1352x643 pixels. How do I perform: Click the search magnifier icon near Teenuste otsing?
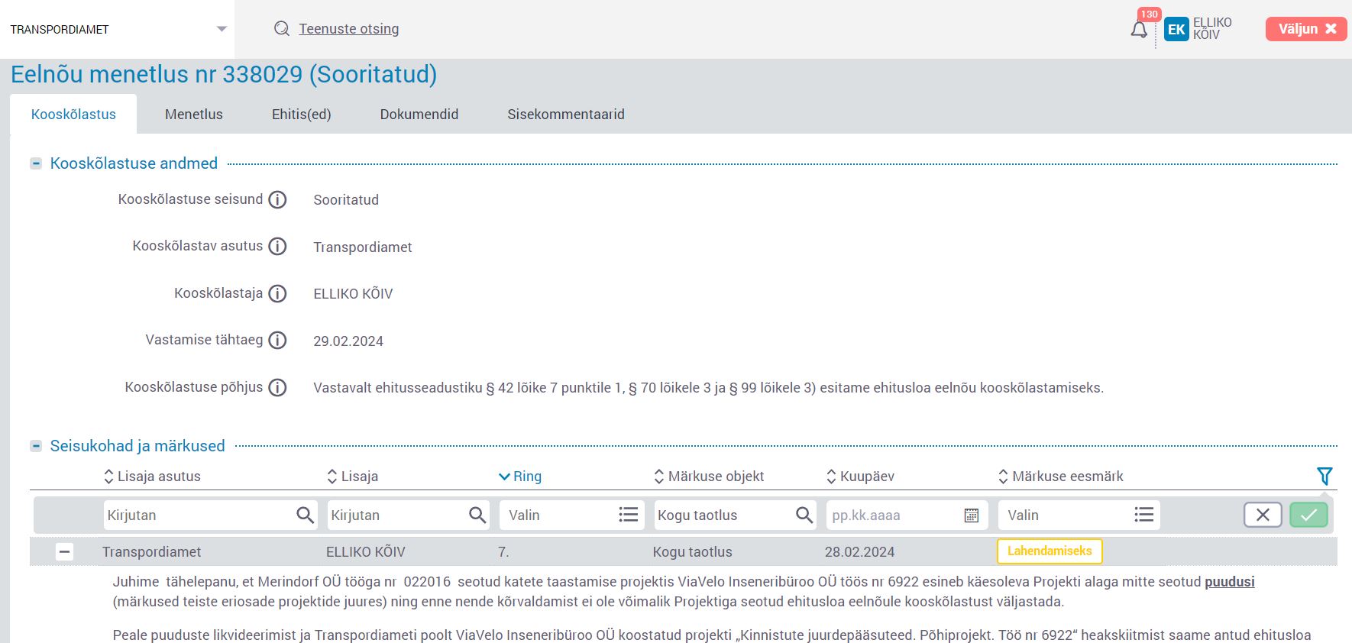282,28
